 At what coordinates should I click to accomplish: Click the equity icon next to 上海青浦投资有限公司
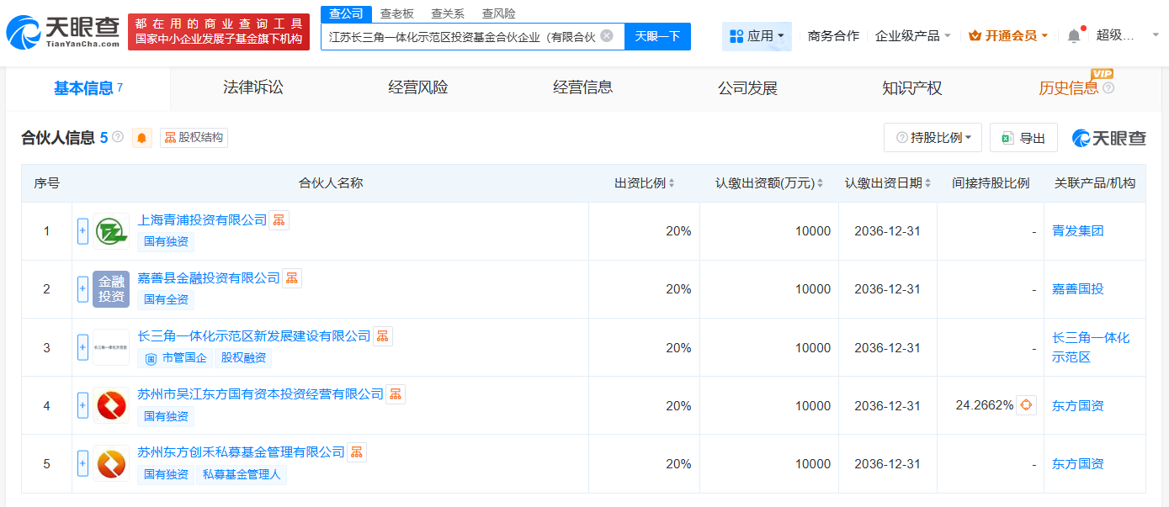[278, 219]
